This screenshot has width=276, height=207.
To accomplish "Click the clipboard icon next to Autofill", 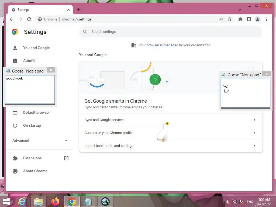I will point(15,61).
